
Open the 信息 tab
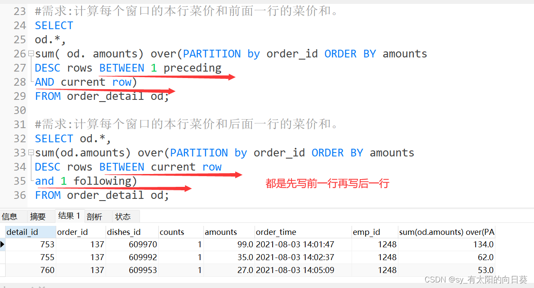point(10,216)
